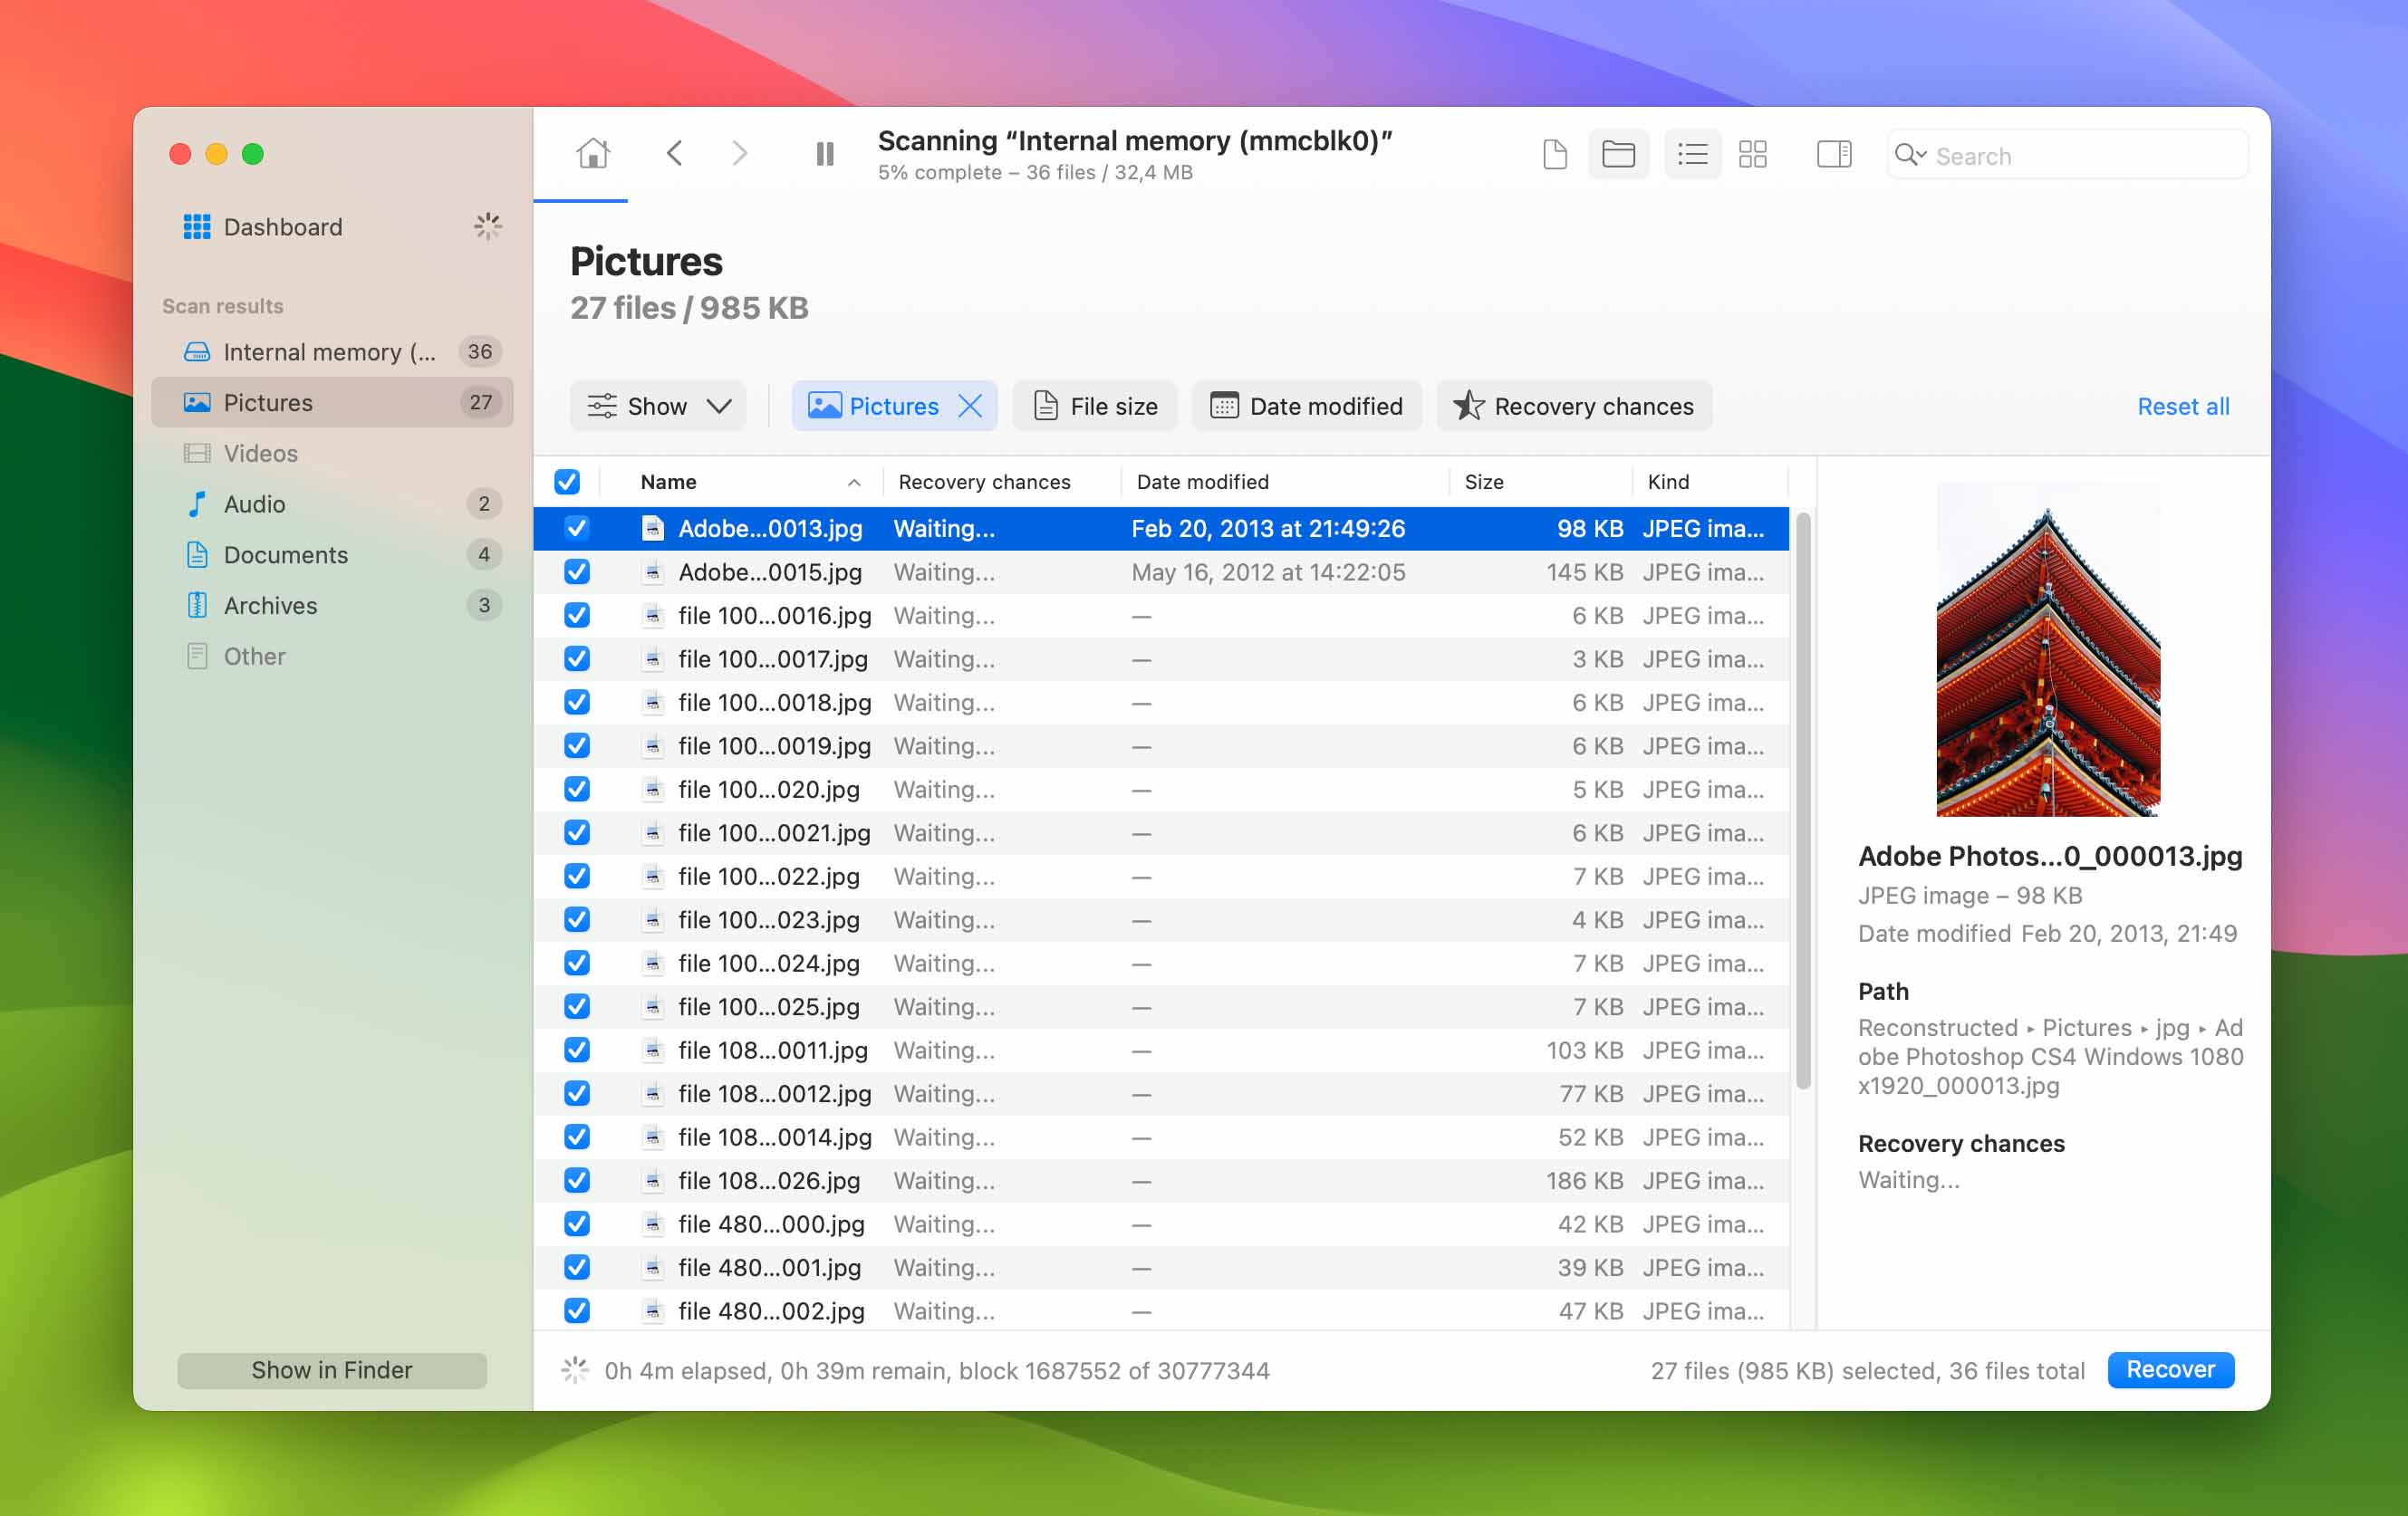Click the new file icon in toolbar
Image resolution: width=2408 pixels, height=1516 pixels.
coord(1553,154)
